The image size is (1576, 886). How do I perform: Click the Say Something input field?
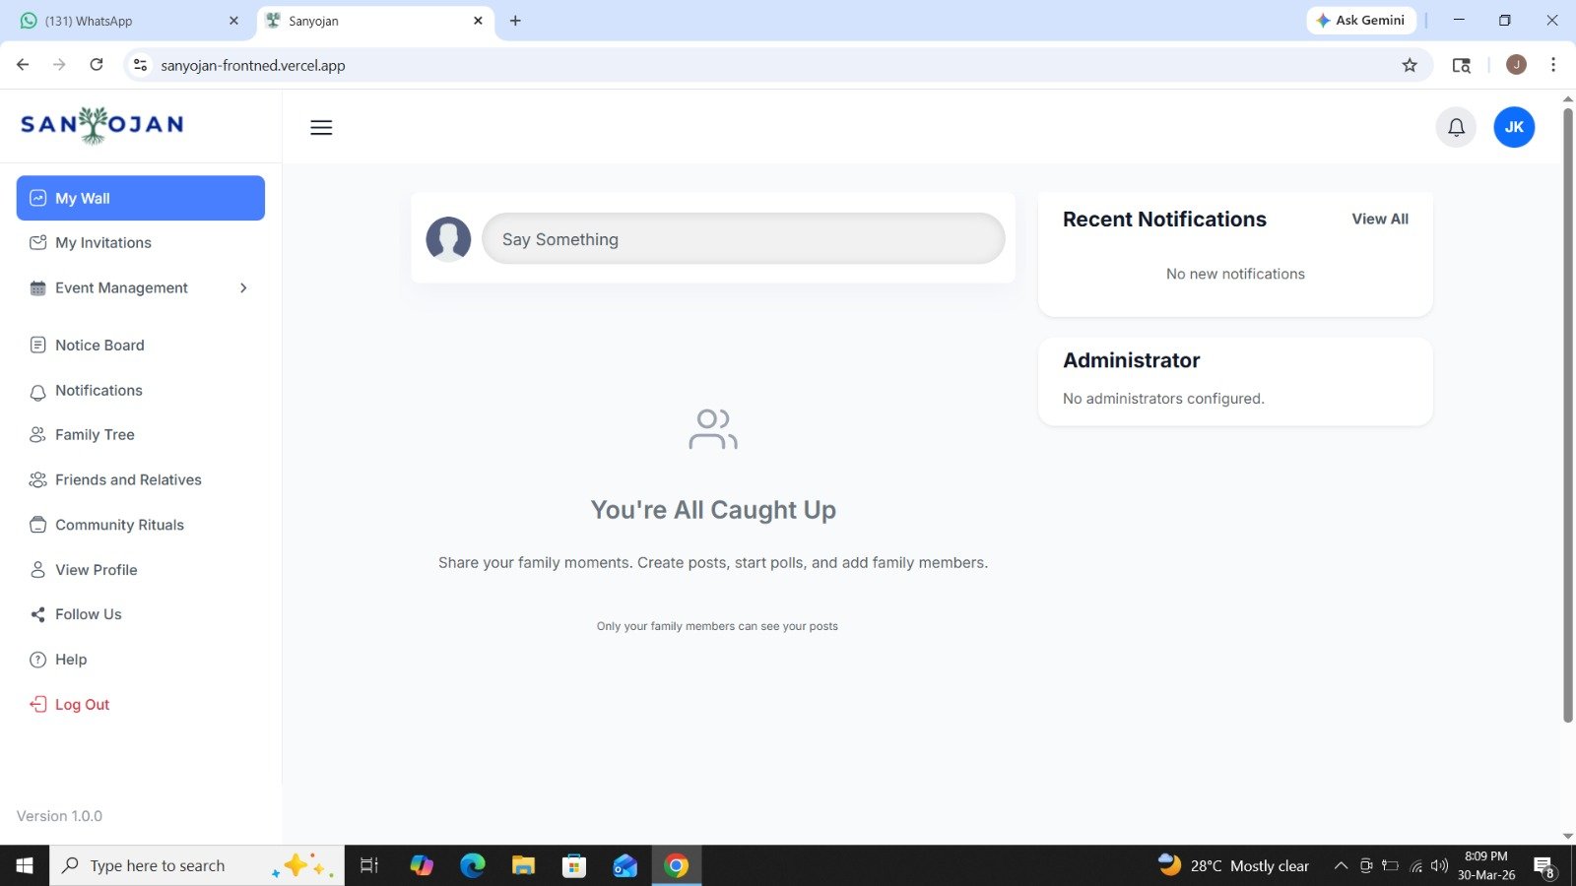[x=743, y=239]
